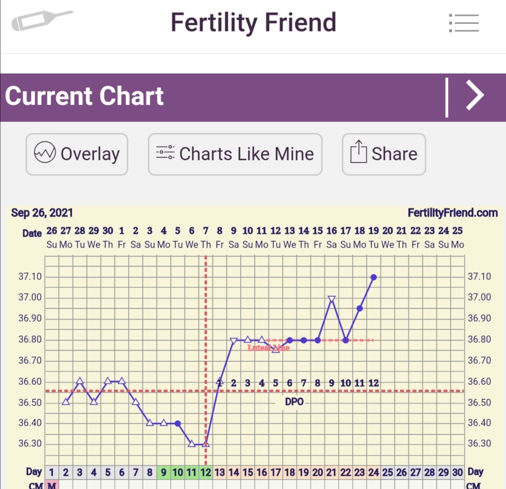This screenshot has width=506, height=489.
Task: Open the hamburger menu
Action: click(463, 23)
